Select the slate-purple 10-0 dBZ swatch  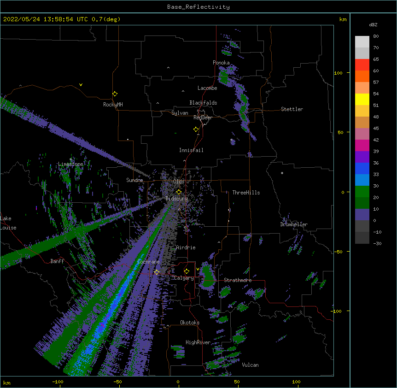coord(362,215)
